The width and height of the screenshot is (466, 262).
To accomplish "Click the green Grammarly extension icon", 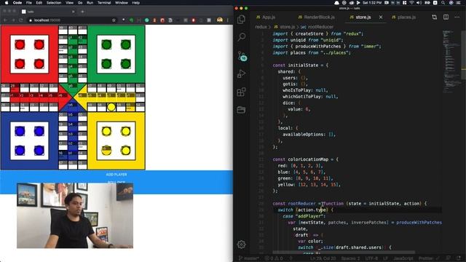I will pos(147,20).
